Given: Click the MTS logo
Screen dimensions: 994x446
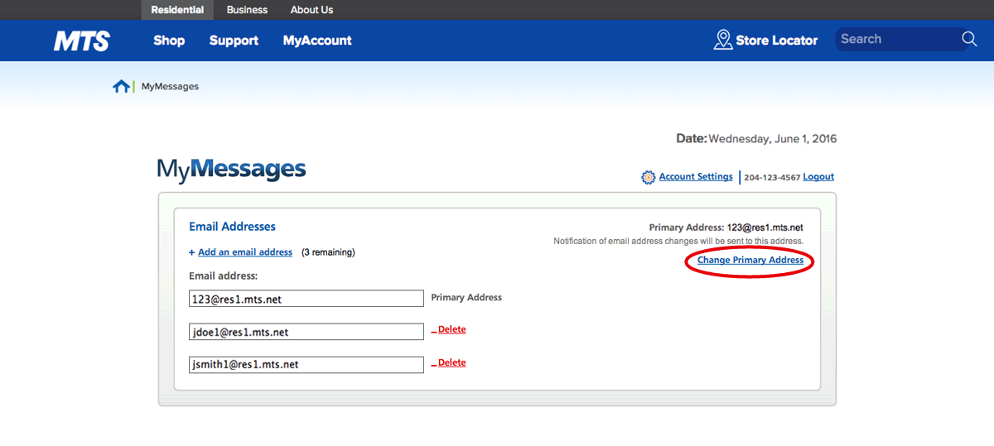Looking at the screenshot, I should (82, 41).
